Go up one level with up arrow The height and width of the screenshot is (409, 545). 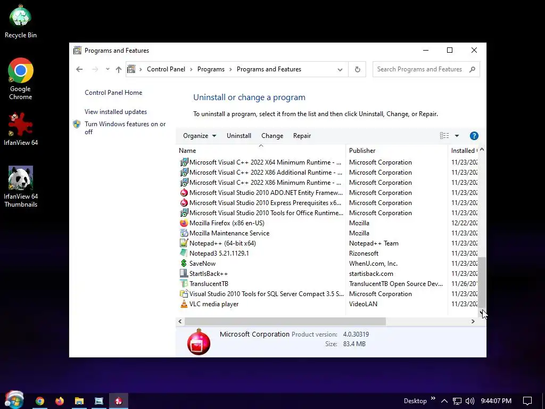click(x=119, y=69)
